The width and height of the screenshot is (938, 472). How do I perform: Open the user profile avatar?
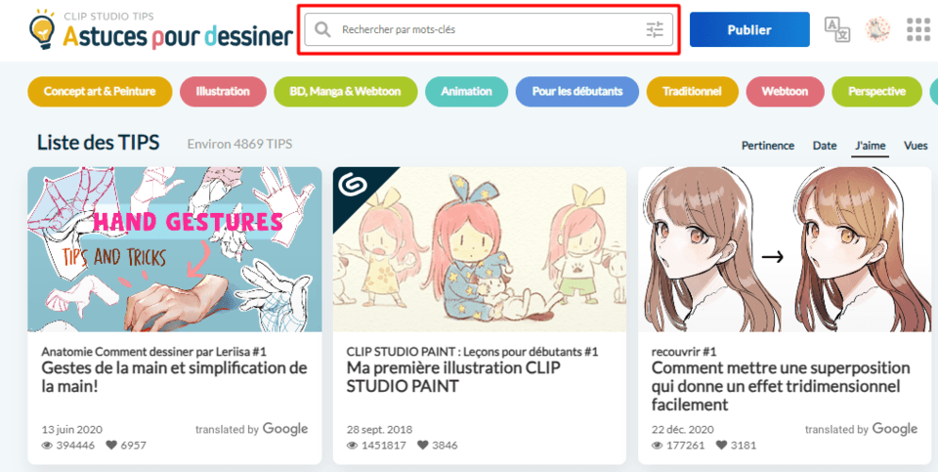877,29
